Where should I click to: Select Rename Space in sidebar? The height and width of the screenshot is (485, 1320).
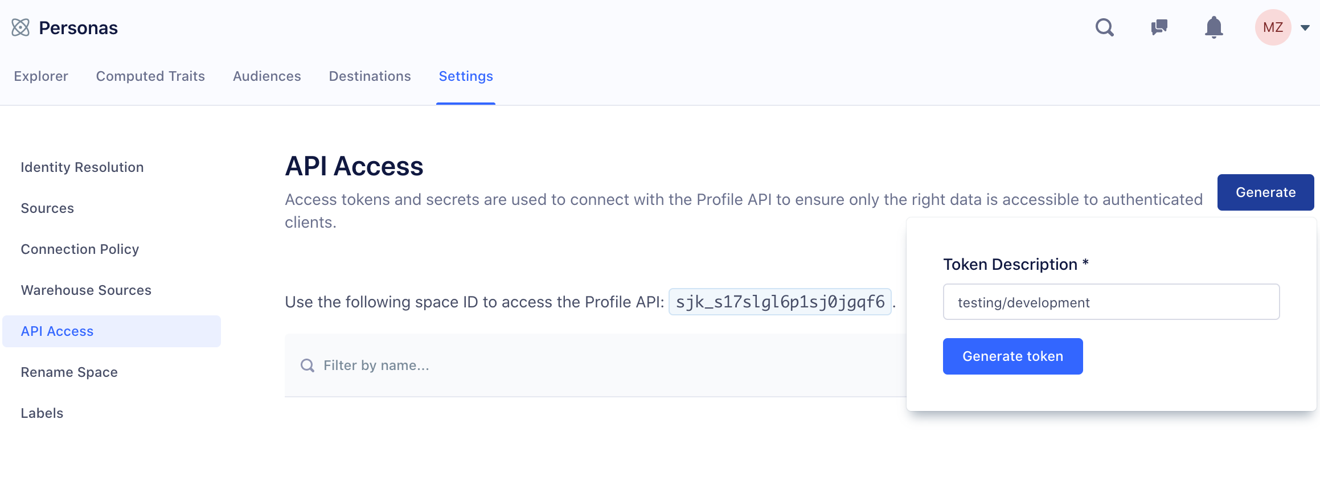[69, 372]
